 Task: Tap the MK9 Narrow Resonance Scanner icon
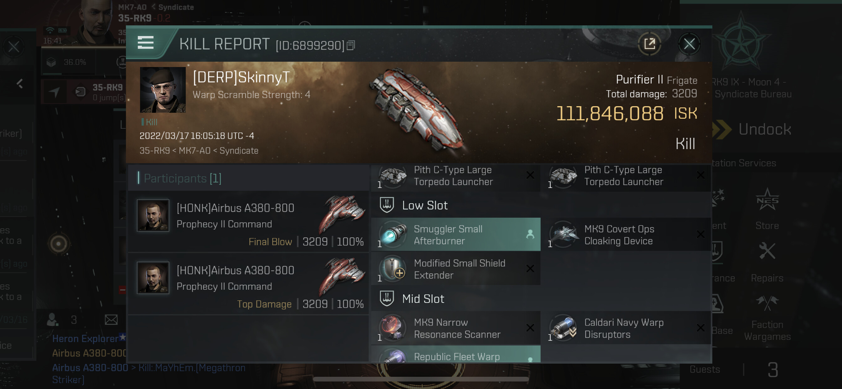[x=392, y=328]
